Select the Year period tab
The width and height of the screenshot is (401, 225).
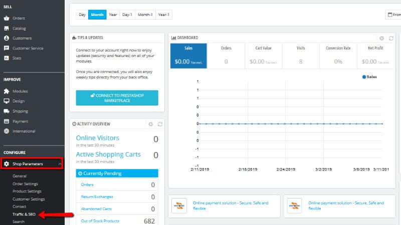(x=113, y=14)
